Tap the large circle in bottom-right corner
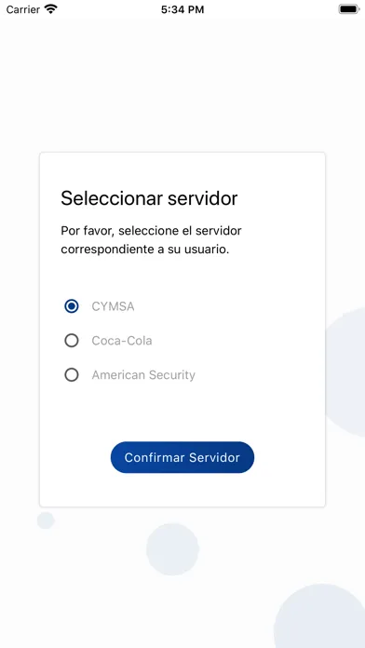This screenshot has height=648, width=365. (x=319, y=615)
